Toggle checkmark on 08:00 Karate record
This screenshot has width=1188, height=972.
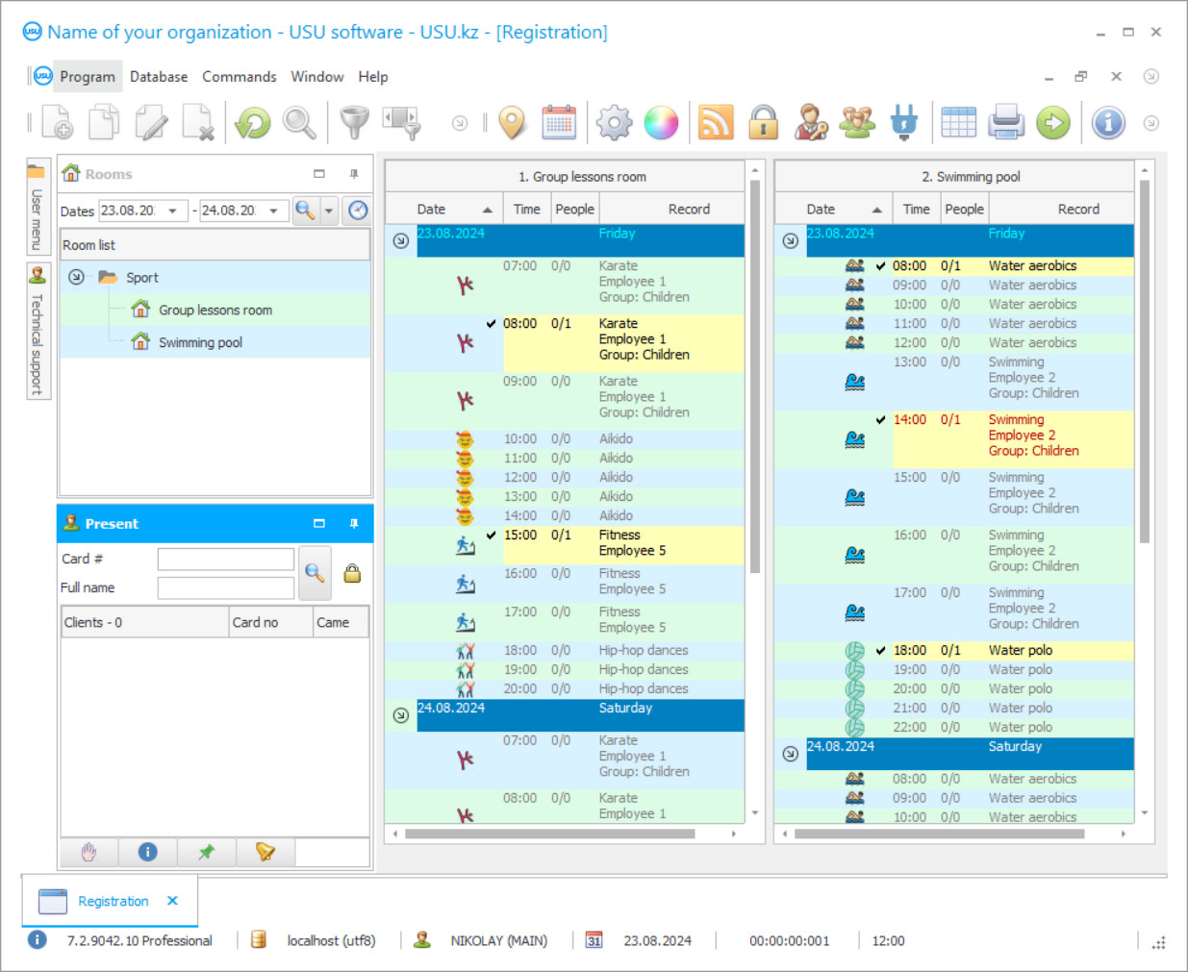click(x=492, y=324)
